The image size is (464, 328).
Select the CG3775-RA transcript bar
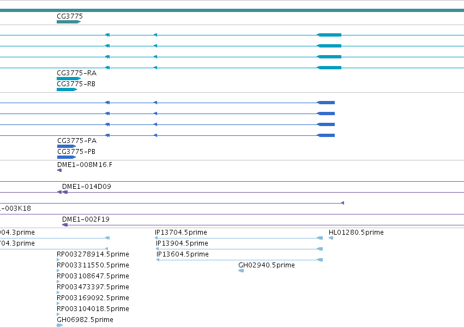coord(69,79)
